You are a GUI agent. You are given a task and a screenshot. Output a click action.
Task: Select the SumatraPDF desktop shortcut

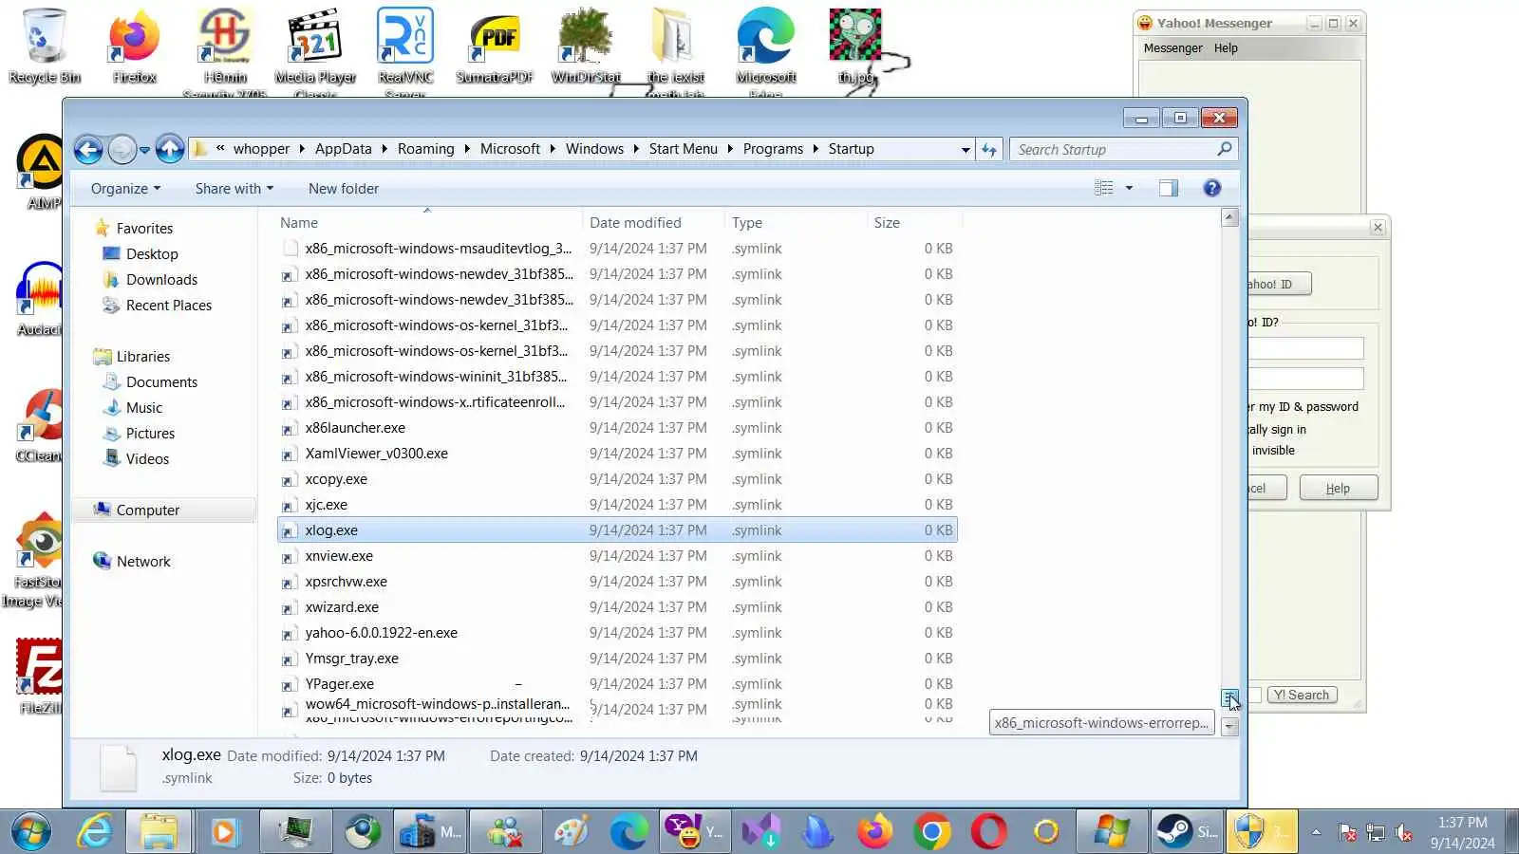coord(495,46)
